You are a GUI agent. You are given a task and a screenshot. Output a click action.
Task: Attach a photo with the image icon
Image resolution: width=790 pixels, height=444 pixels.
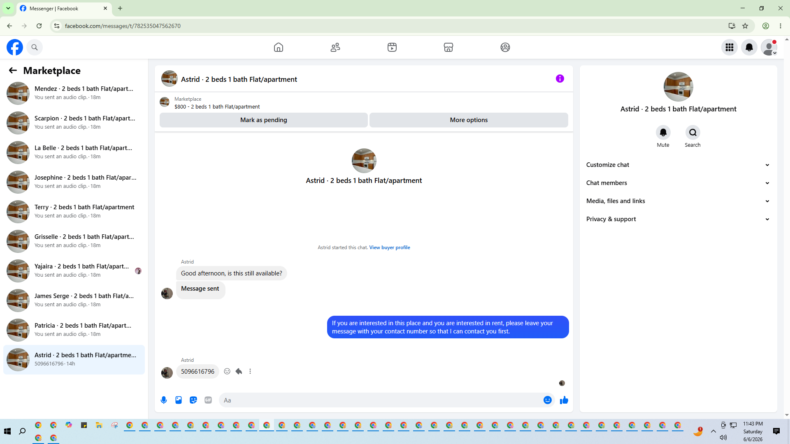pos(179,400)
